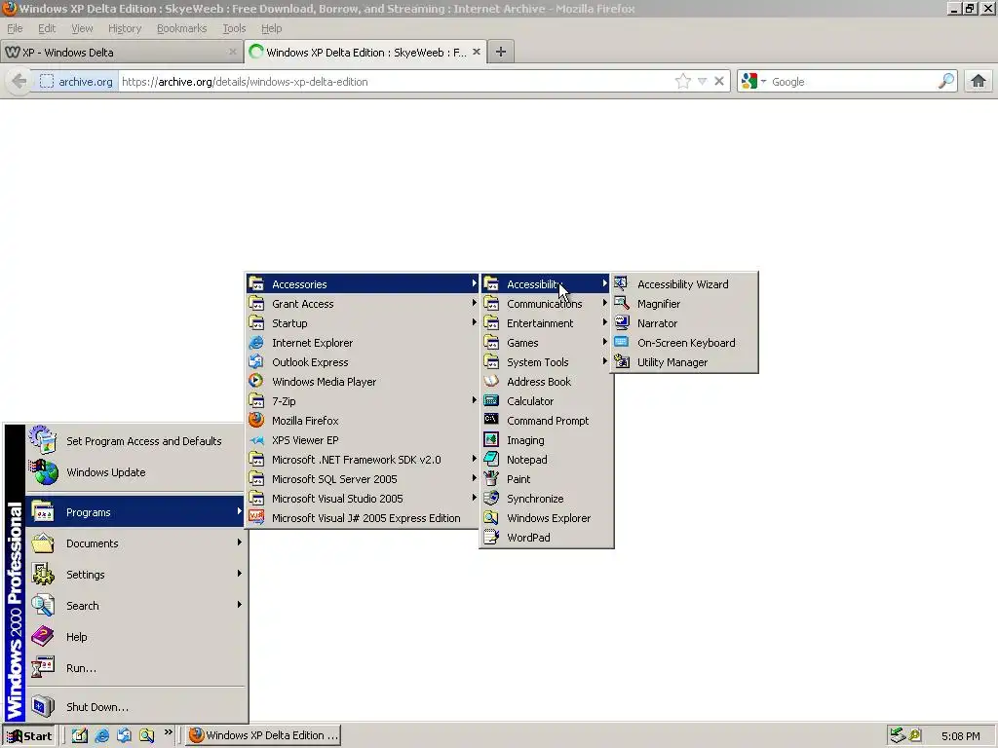The image size is (998, 748).
Task: Start the Accessibility Wizard
Action: (684, 284)
